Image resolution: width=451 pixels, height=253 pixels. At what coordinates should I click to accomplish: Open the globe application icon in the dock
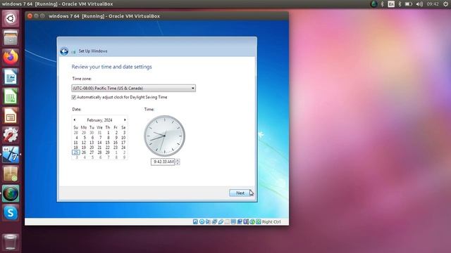click(x=11, y=193)
